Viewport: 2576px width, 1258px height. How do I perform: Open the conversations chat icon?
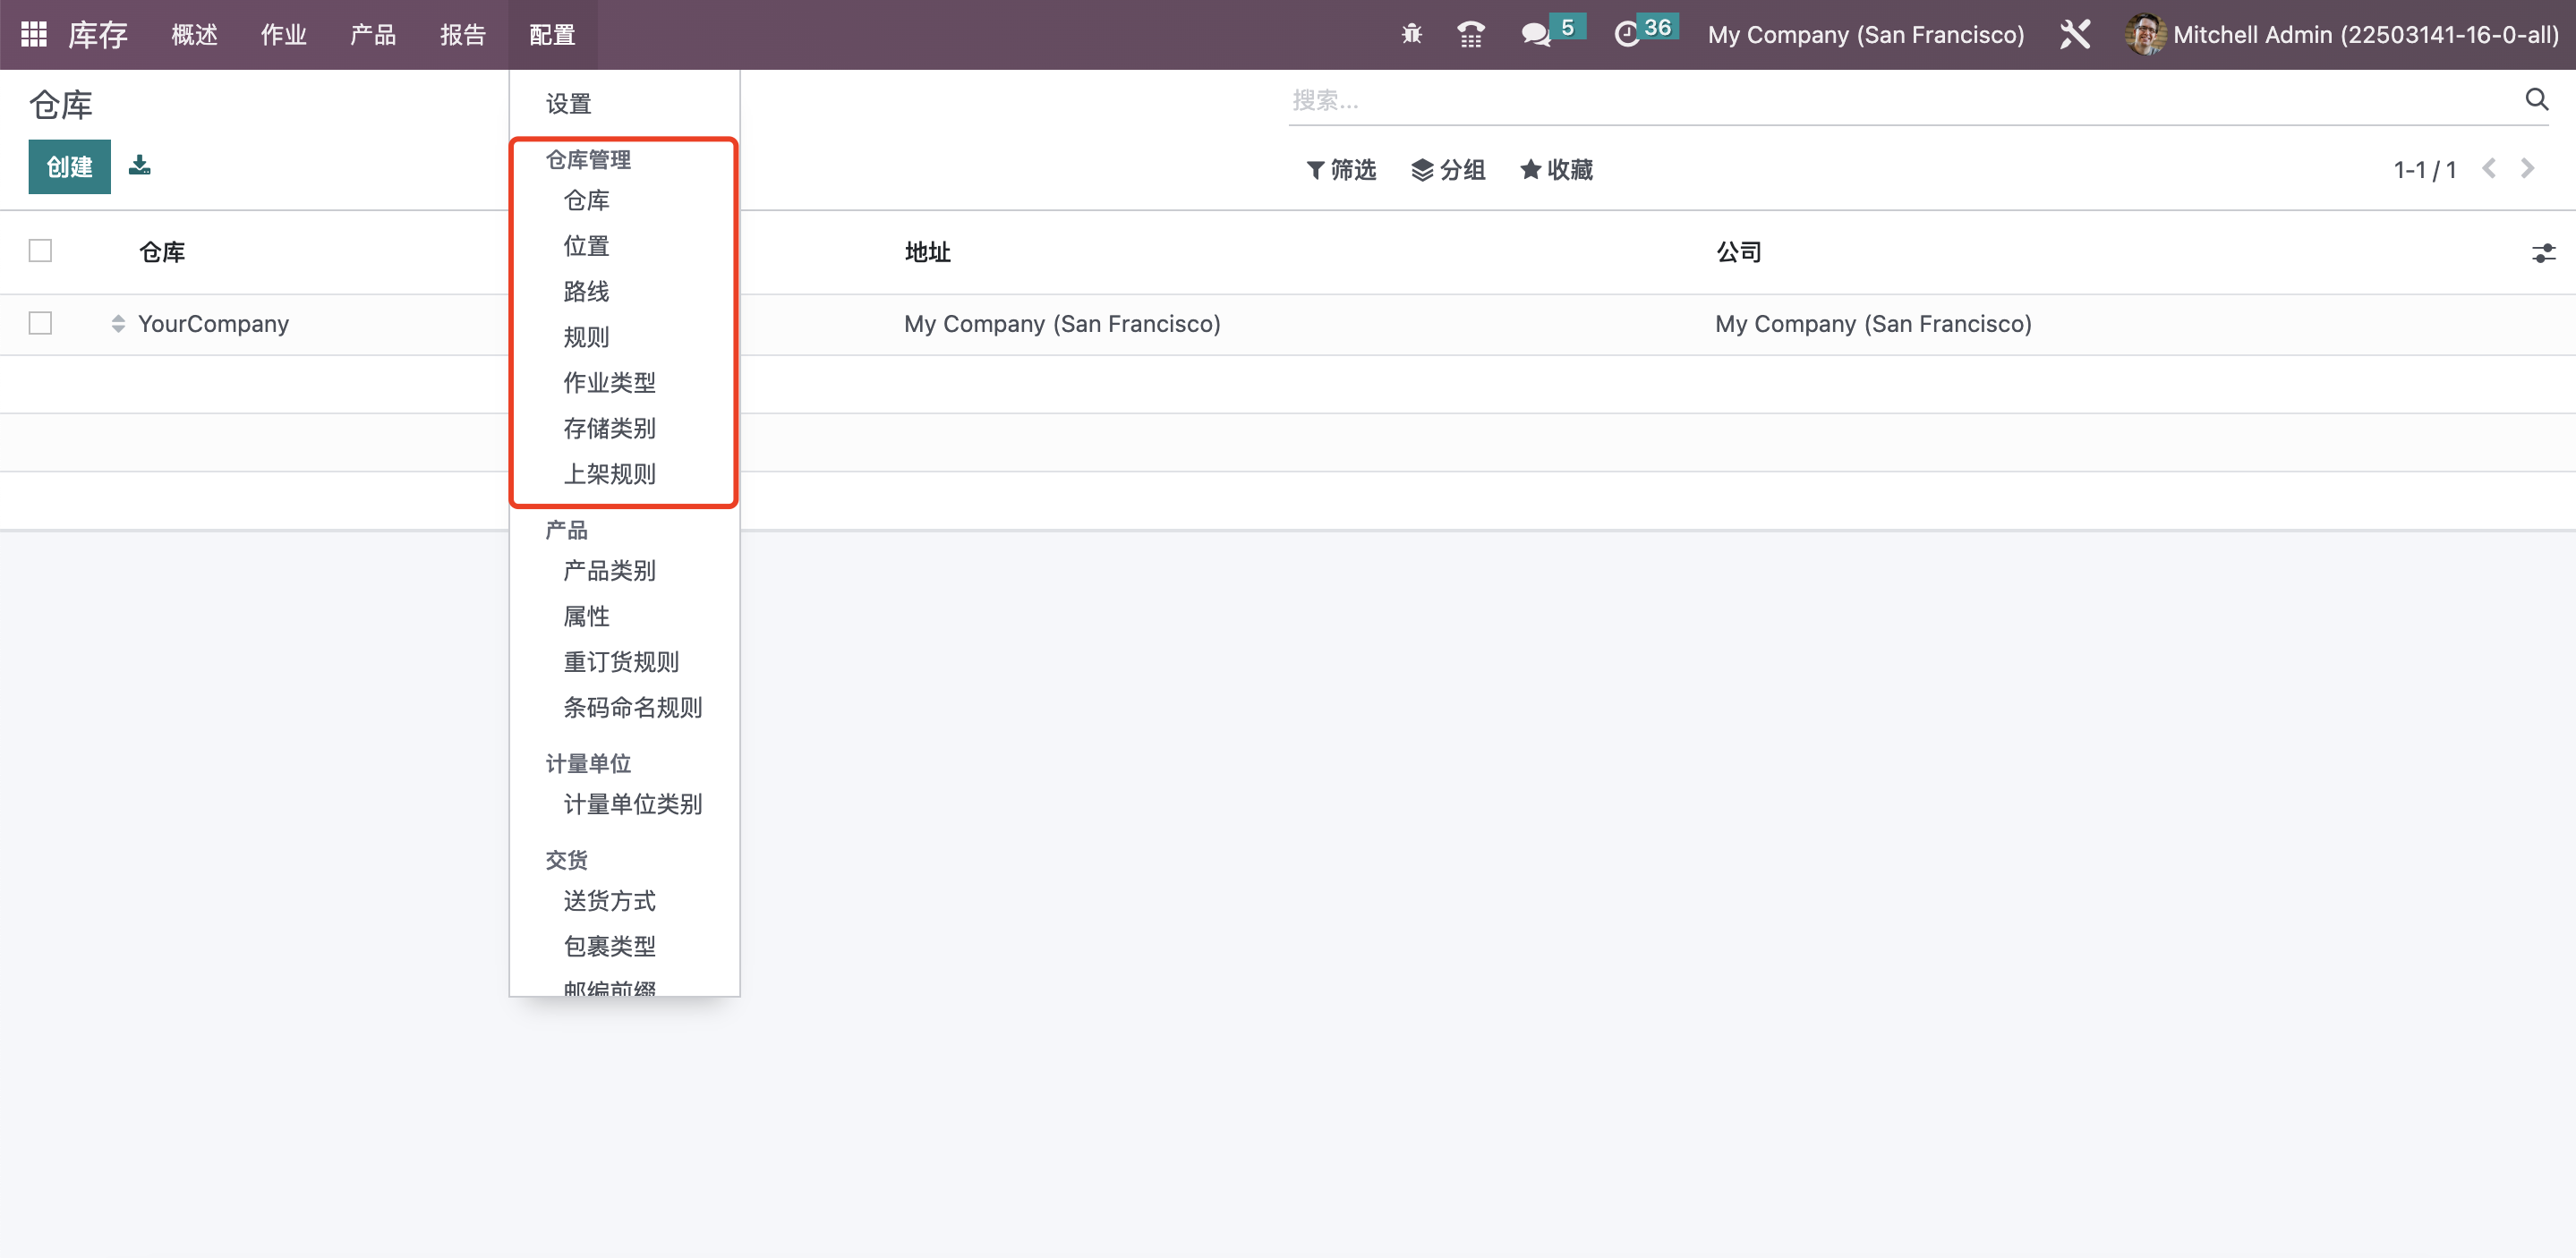(1535, 34)
